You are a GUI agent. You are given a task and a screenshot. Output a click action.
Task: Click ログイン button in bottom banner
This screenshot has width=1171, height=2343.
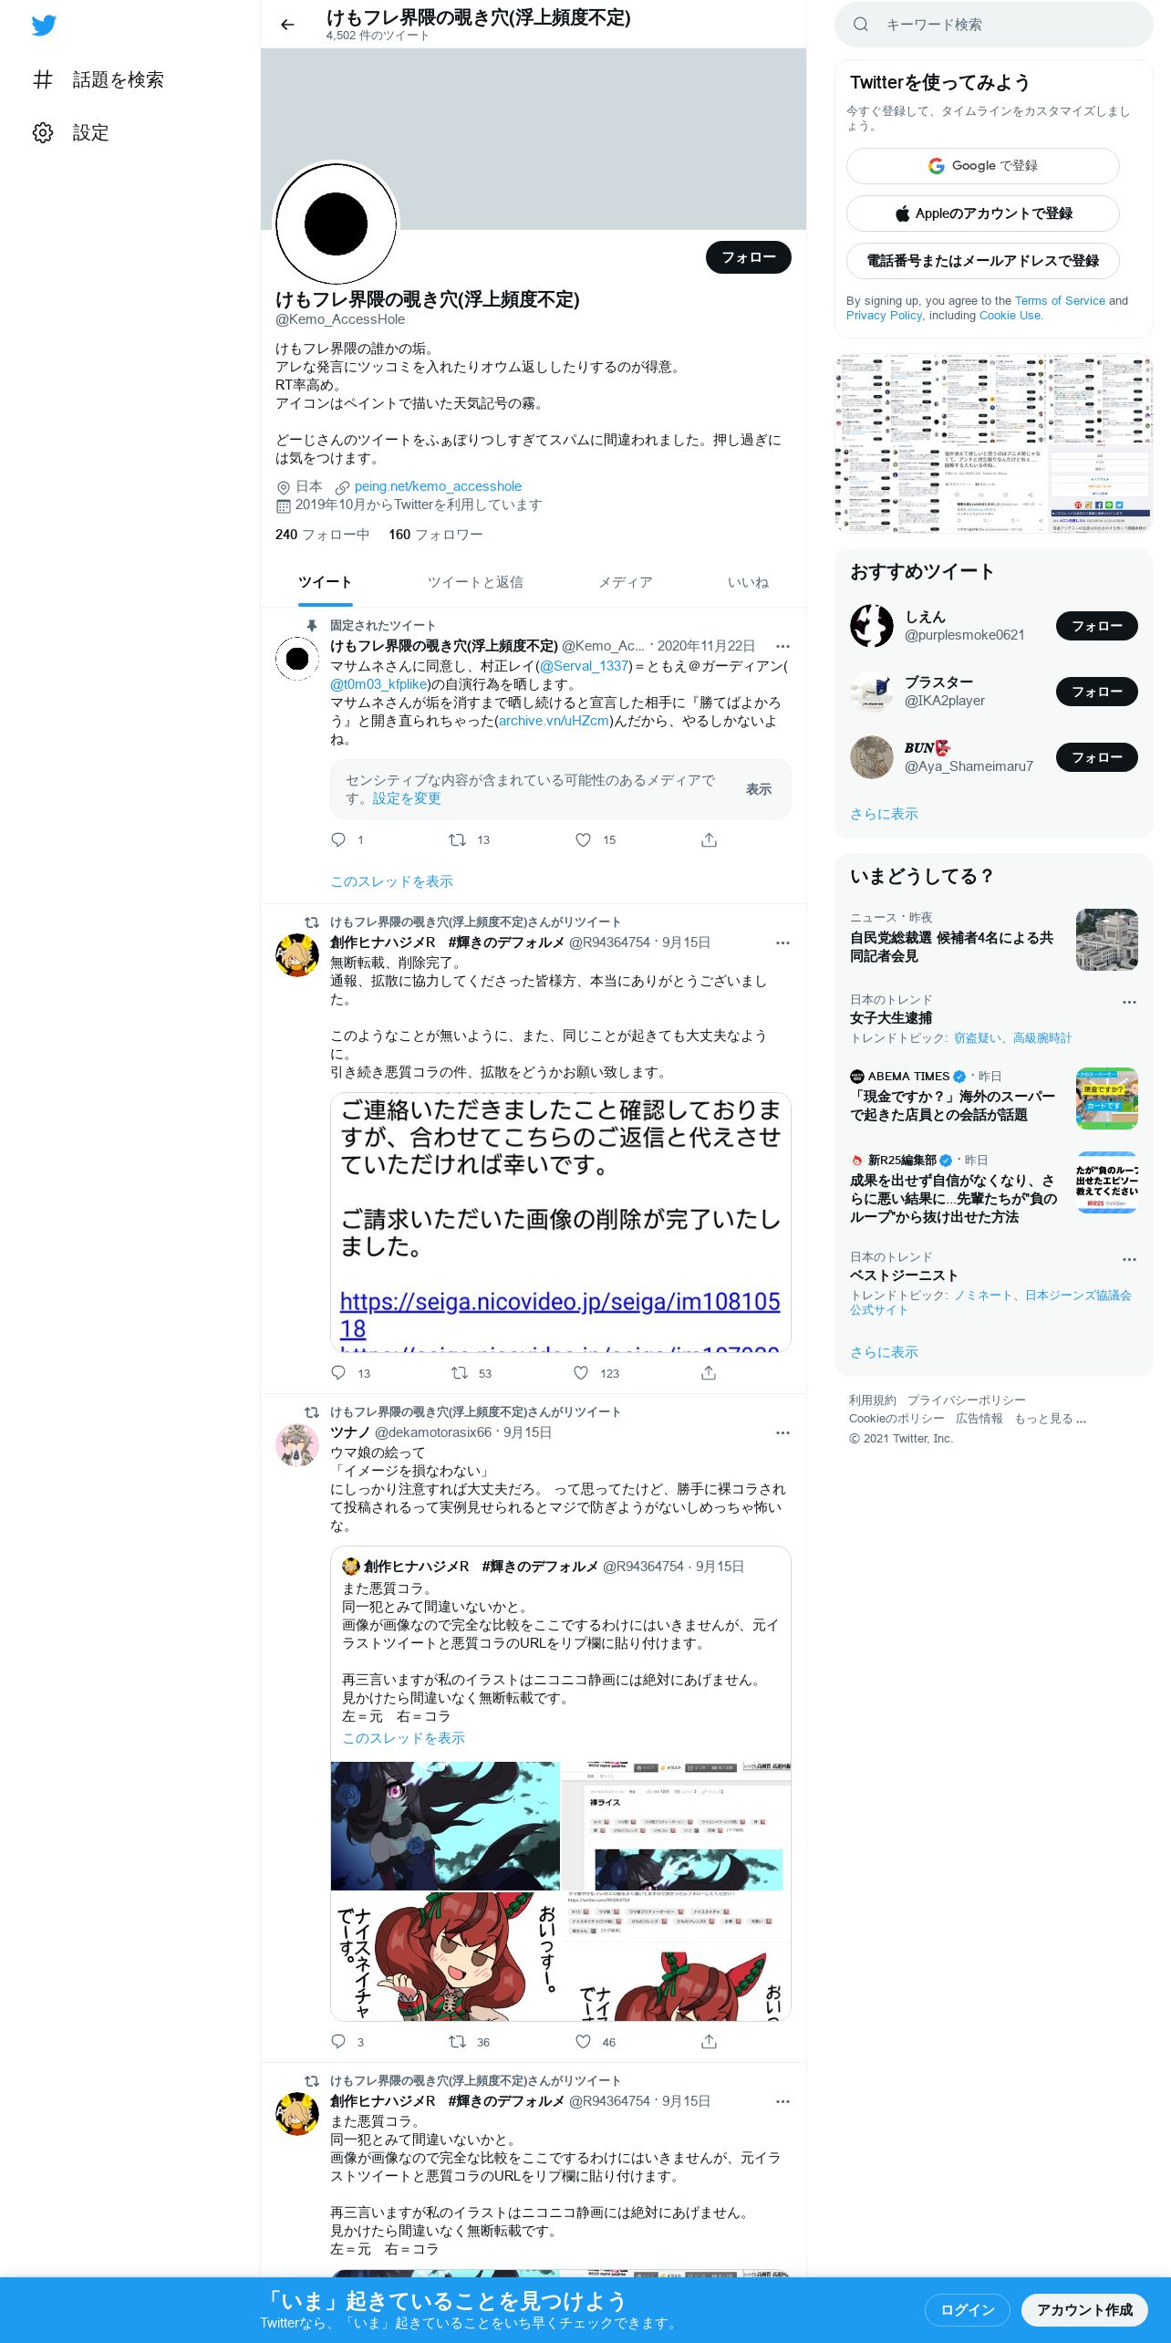tap(967, 2310)
